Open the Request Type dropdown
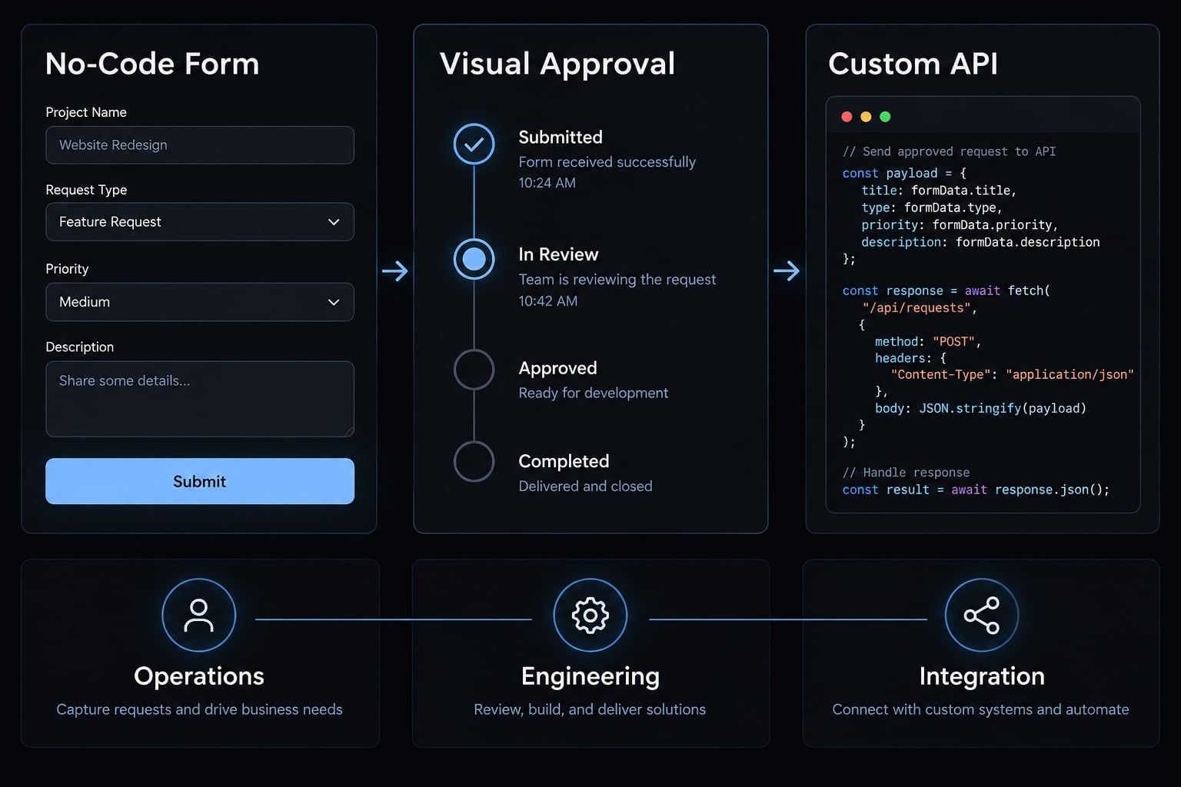This screenshot has width=1181, height=787. 200,222
